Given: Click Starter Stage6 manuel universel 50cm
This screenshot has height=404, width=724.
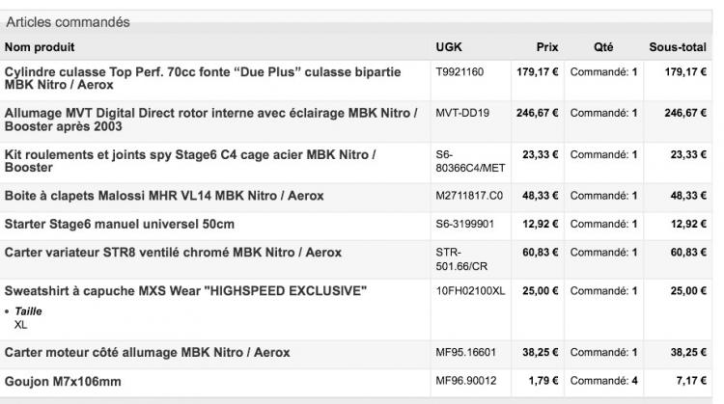Looking at the screenshot, I should click(x=120, y=224).
